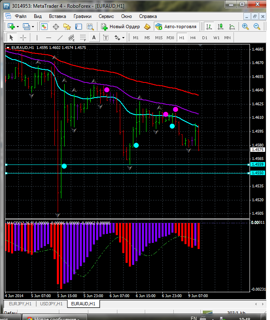The width and height of the screenshot is (270, 320).
Task: Switch to M30 timeframe
Action: pos(170,38)
